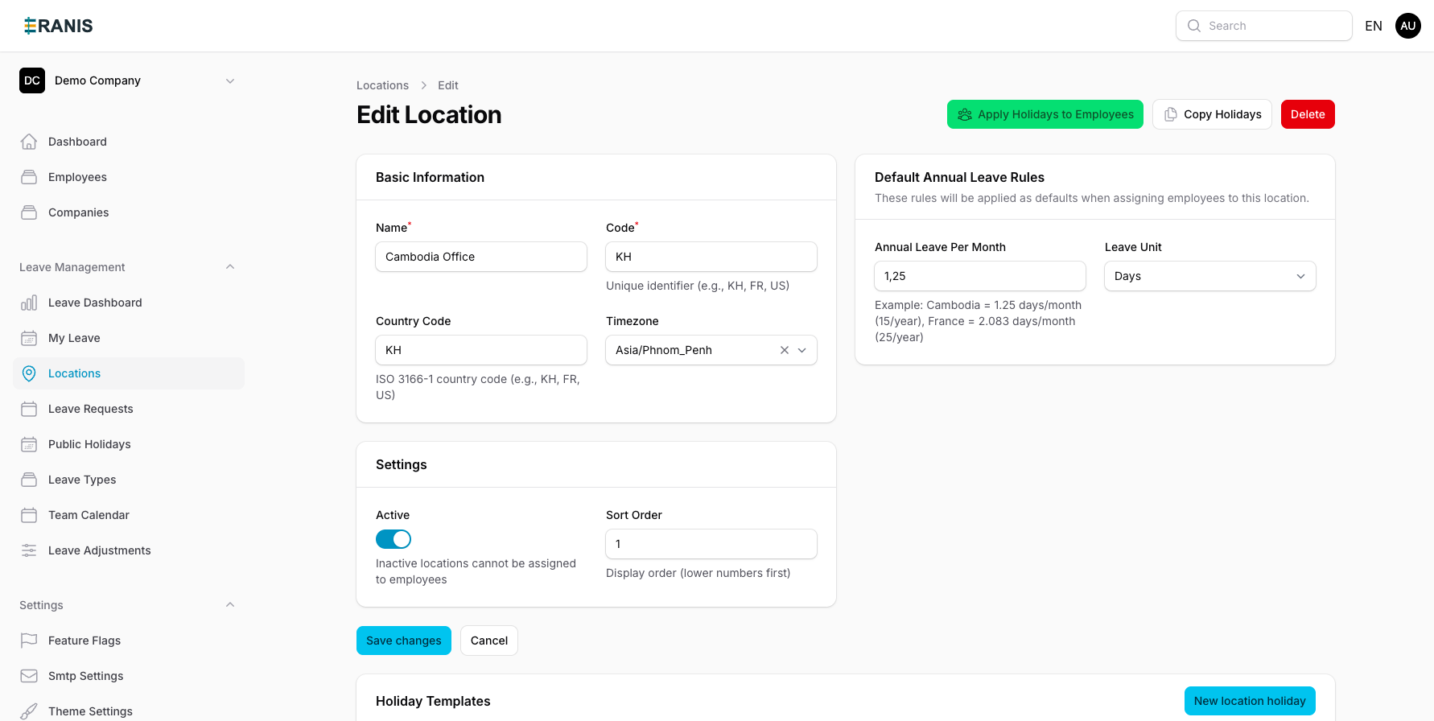Clear the Asia/Phnom_Penh timezone selection
Viewport: 1434px width, 721px height.
pos(784,350)
